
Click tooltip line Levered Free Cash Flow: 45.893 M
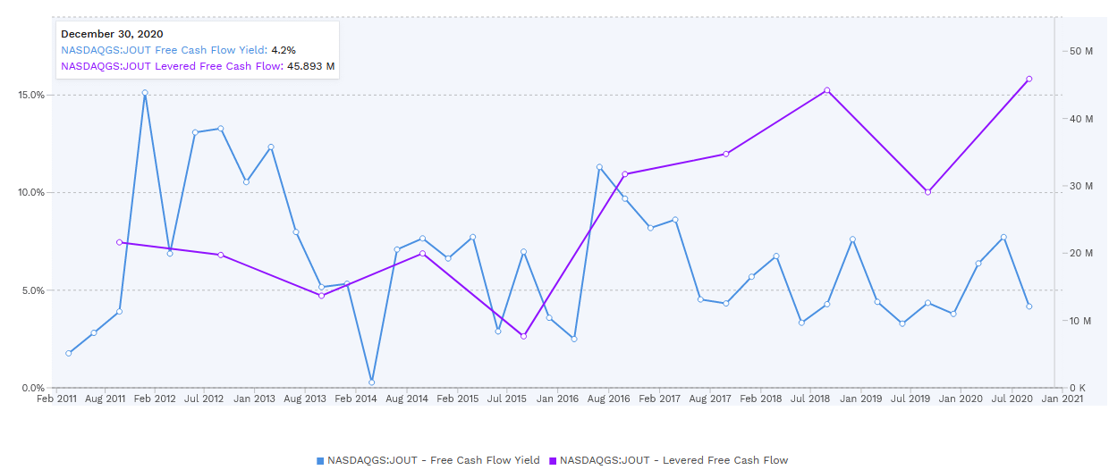pos(198,65)
